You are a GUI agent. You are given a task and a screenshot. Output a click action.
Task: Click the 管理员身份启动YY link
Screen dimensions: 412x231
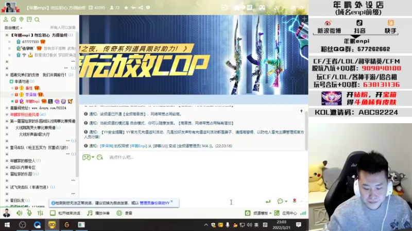pyautogui.click(x=154, y=203)
